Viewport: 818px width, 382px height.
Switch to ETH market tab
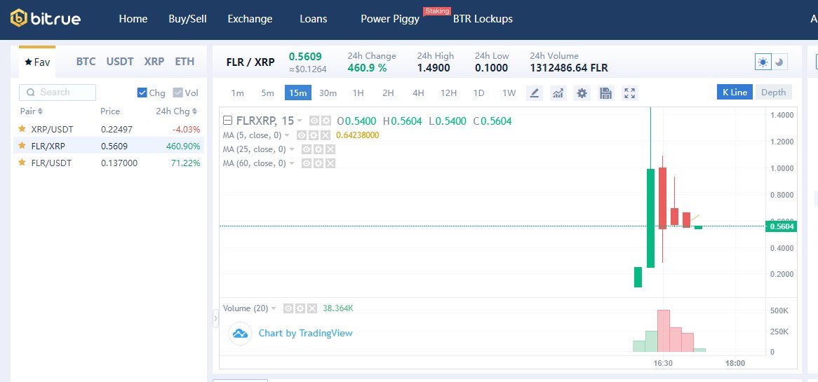pyautogui.click(x=185, y=62)
